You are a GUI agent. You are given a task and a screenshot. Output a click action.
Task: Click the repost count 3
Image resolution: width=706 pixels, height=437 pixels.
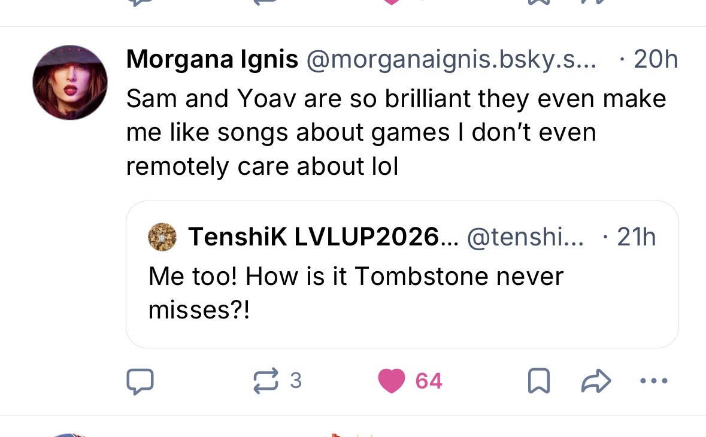coord(295,381)
